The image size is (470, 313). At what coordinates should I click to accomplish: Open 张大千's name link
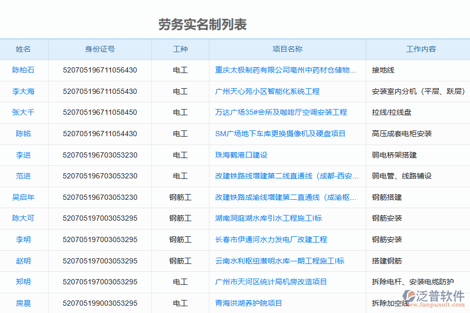click(x=24, y=112)
